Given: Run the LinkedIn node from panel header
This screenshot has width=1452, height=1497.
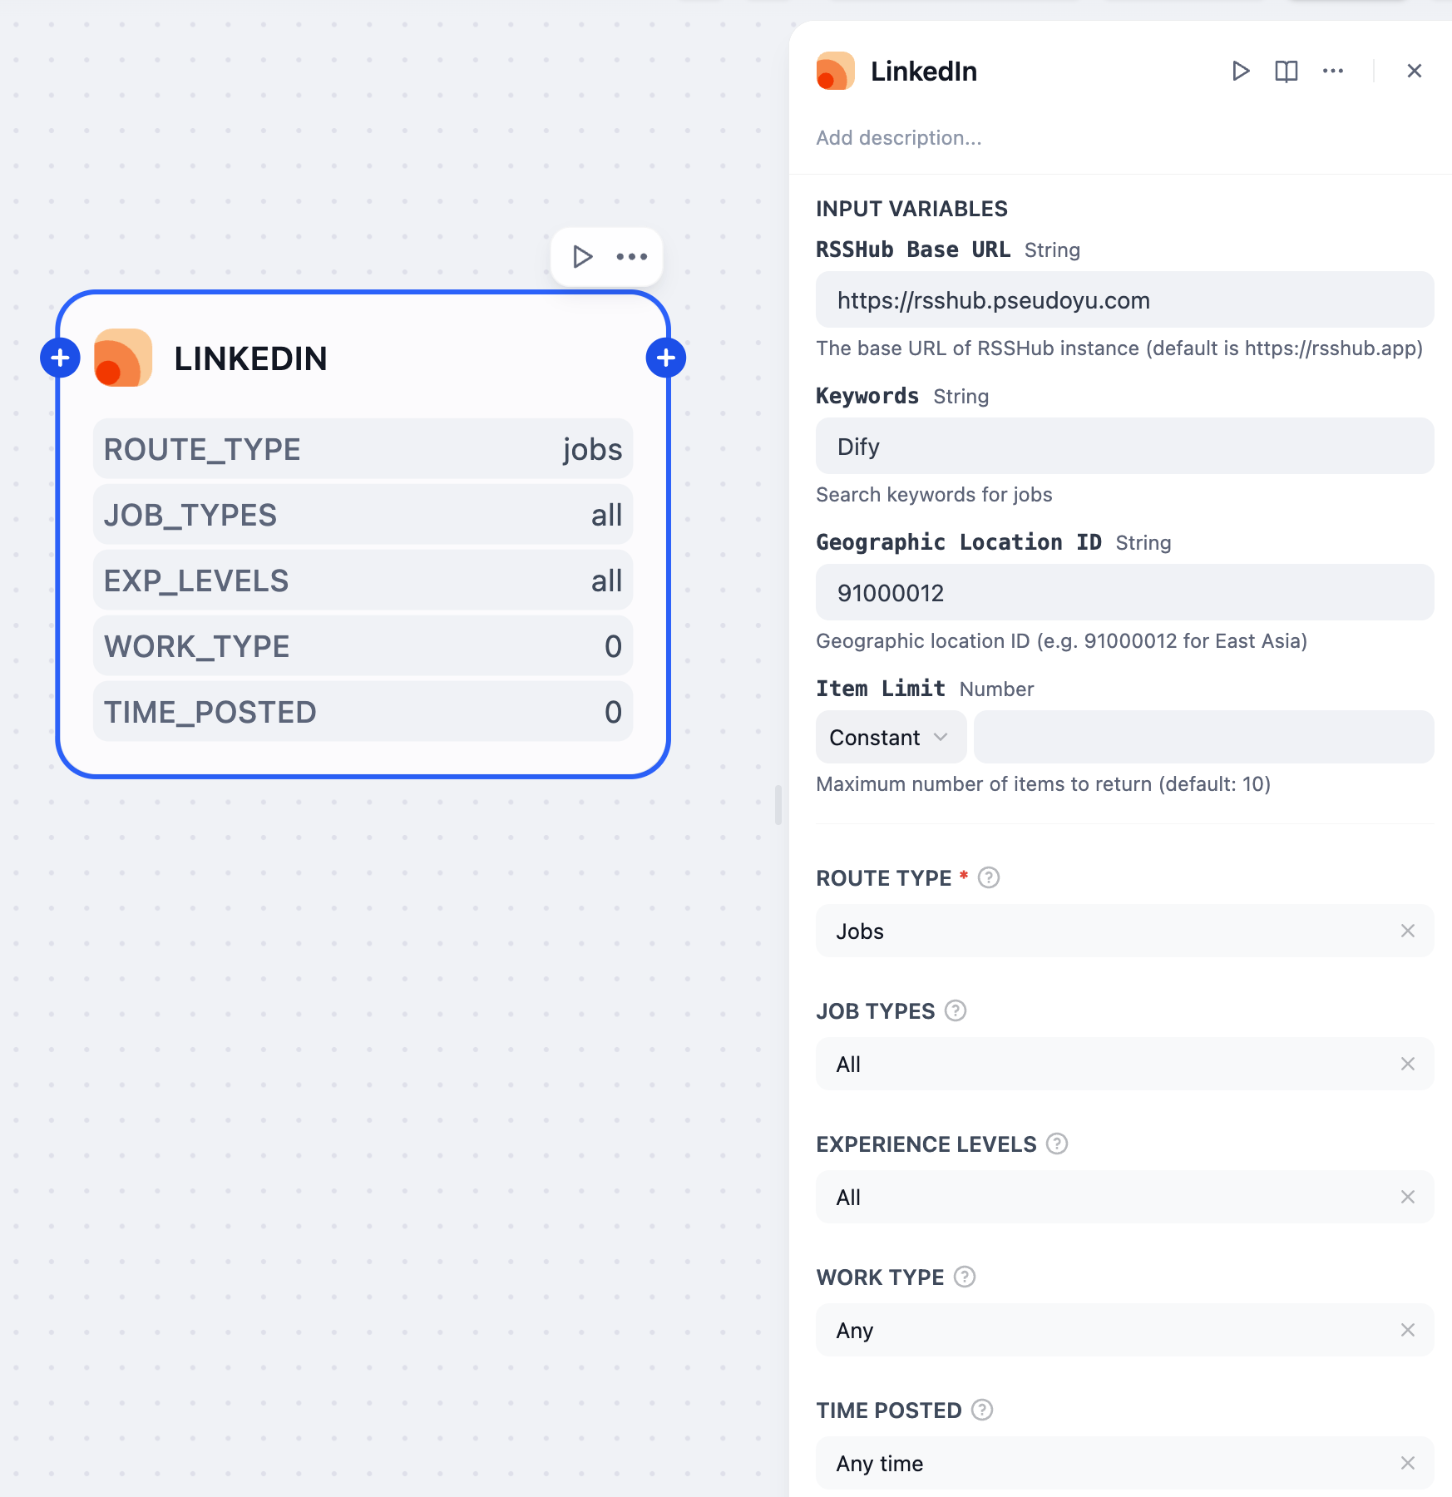Looking at the screenshot, I should pos(1240,72).
